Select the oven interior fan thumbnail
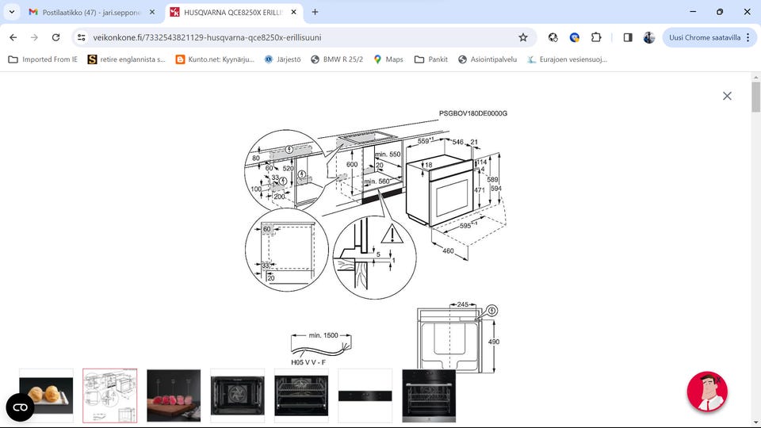Viewport: 761px width, 428px height. pyautogui.click(x=237, y=396)
